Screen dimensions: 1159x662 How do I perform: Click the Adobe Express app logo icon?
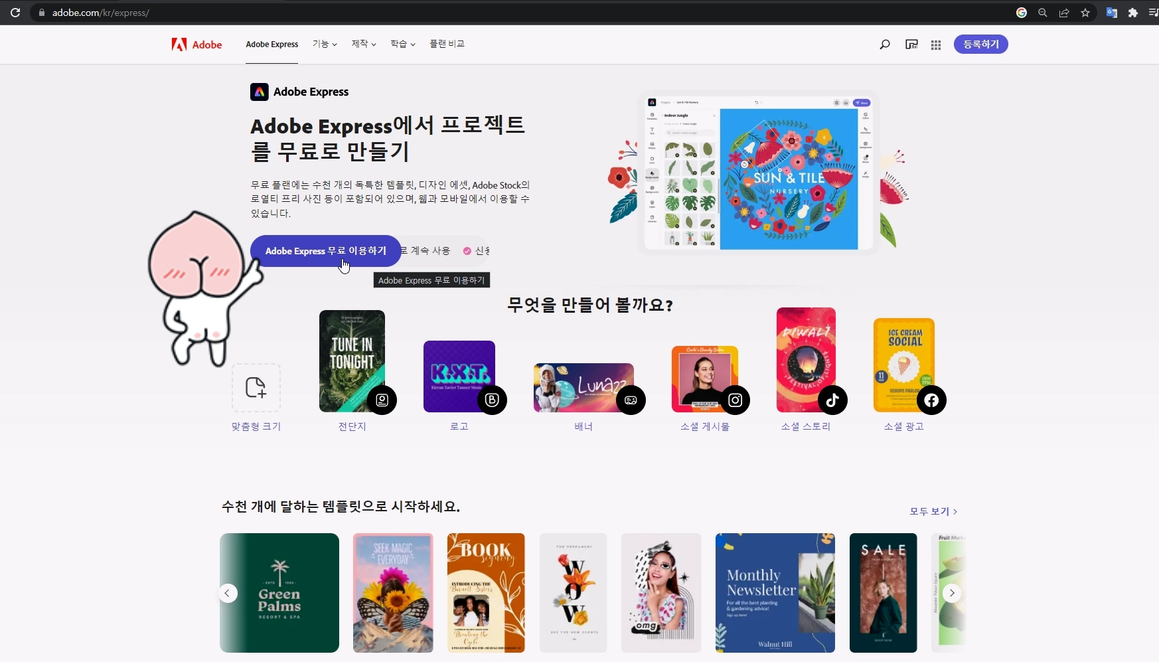tap(259, 92)
